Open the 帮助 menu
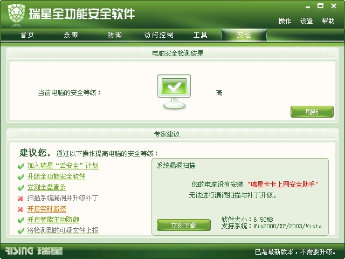The height and width of the screenshot is (259, 345). coord(328,21)
